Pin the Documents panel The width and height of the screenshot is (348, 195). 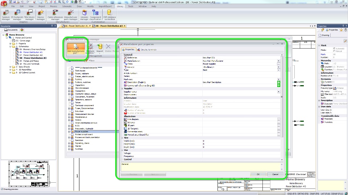(x=52, y=26)
